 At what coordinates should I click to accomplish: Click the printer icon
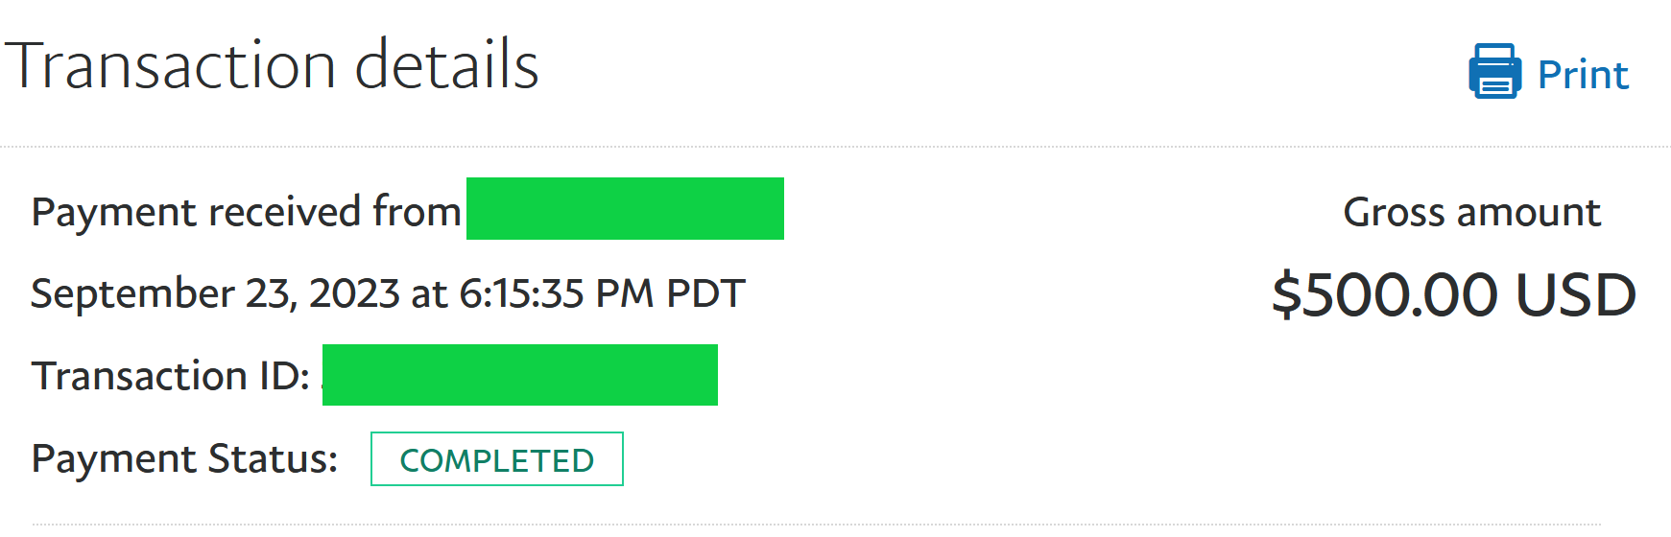pos(1493,71)
